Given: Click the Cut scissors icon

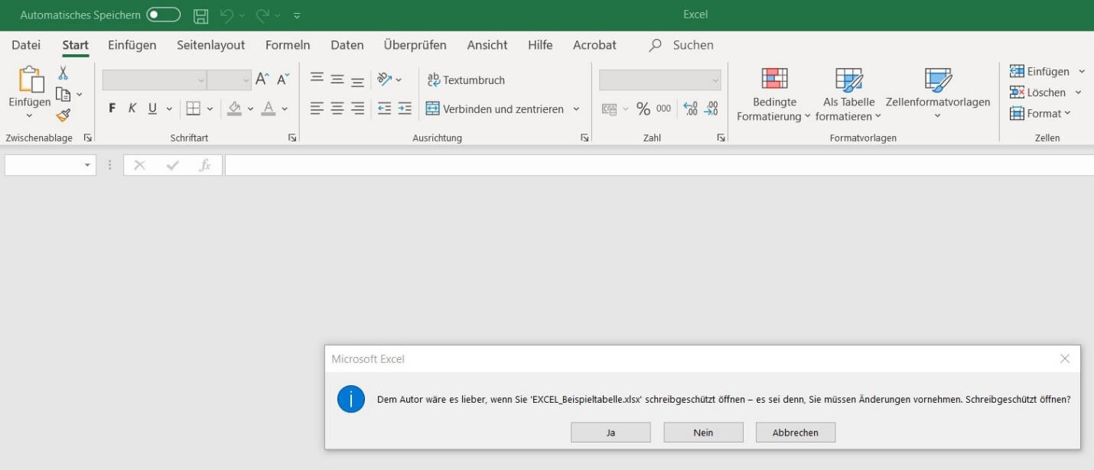Looking at the screenshot, I should coord(63,73).
